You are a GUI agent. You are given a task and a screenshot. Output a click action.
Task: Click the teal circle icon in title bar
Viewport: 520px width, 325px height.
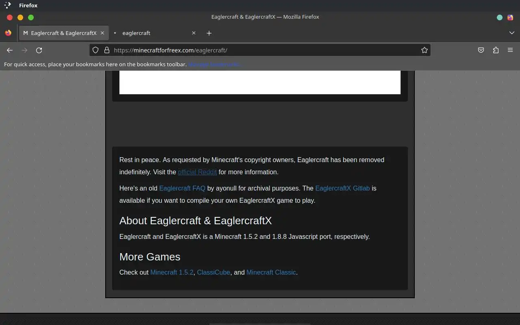500,17
